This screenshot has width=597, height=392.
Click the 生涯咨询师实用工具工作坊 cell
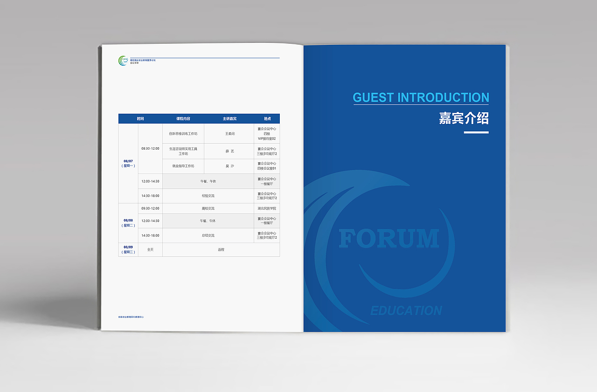coord(183,151)
